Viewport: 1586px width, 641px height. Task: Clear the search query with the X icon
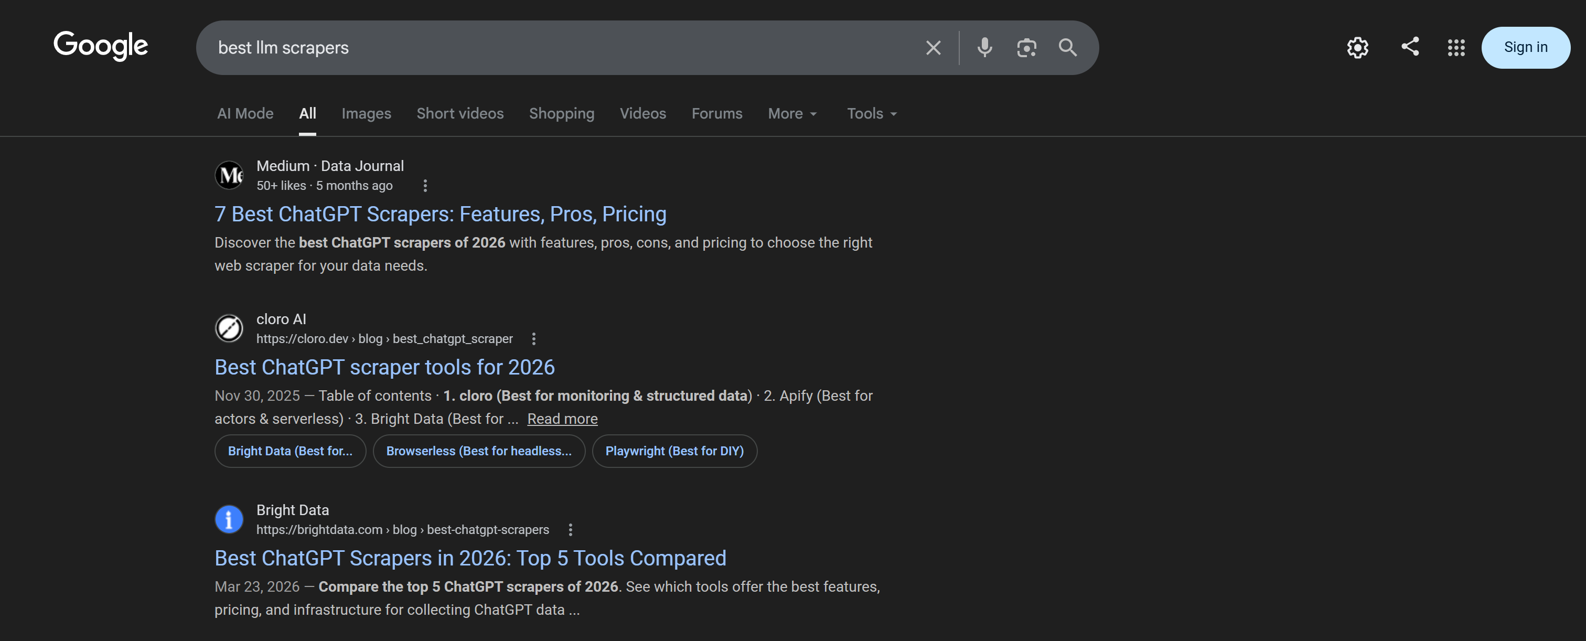(933, 47)
